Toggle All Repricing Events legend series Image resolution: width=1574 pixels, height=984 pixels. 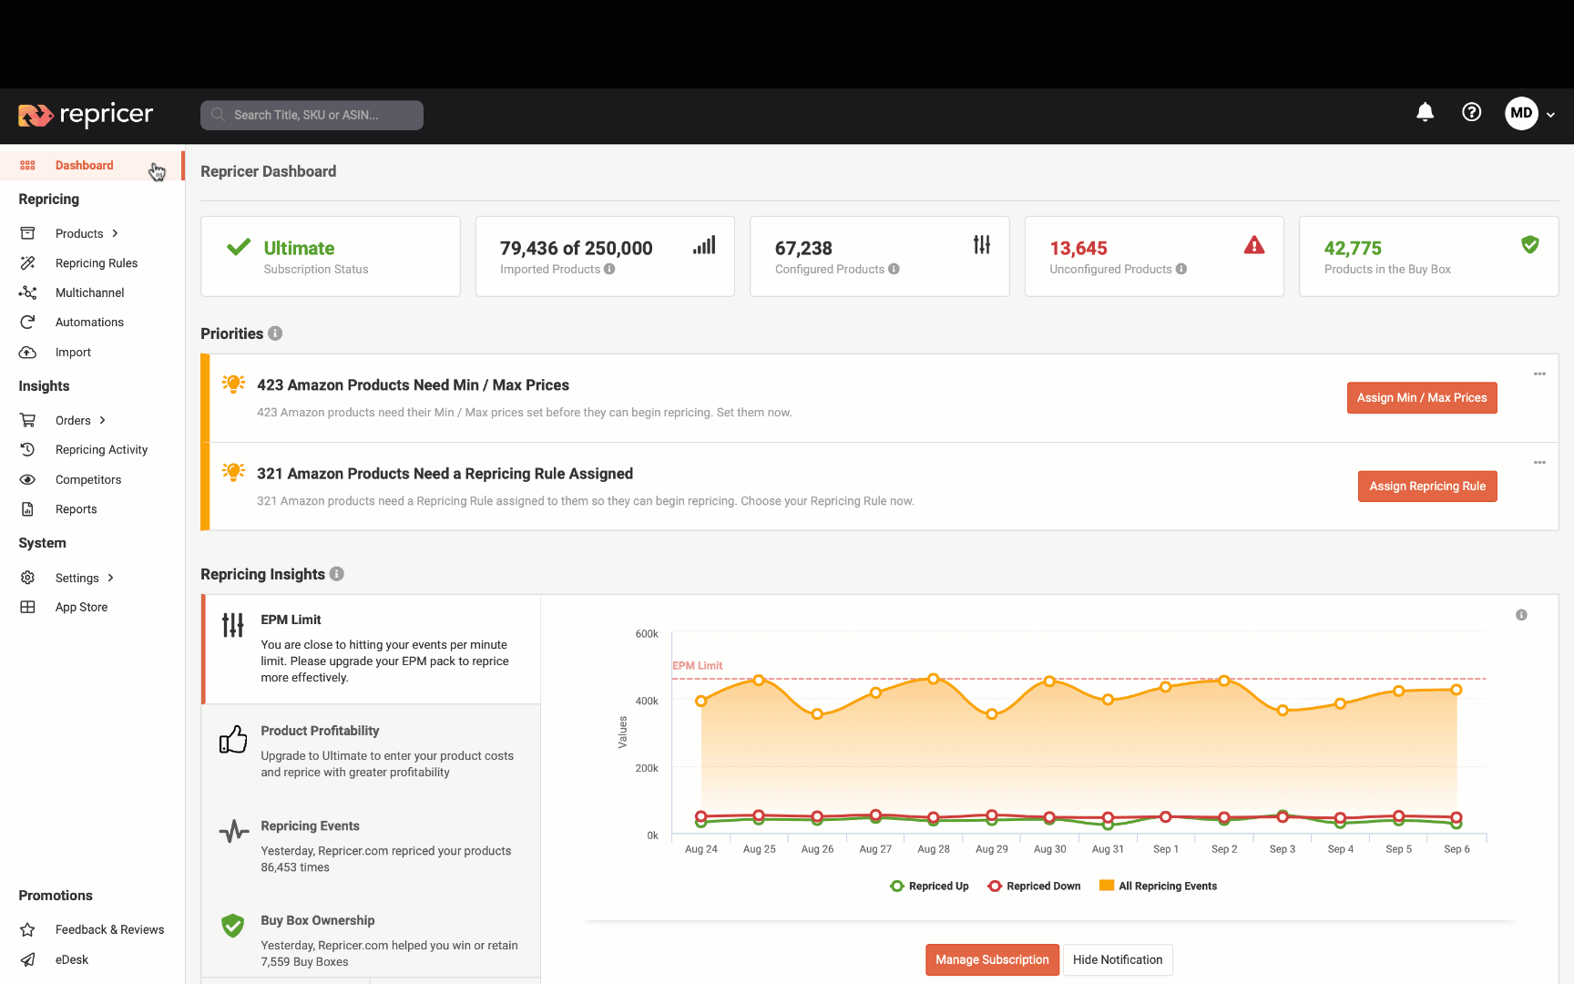click(x=1158, y=887)
